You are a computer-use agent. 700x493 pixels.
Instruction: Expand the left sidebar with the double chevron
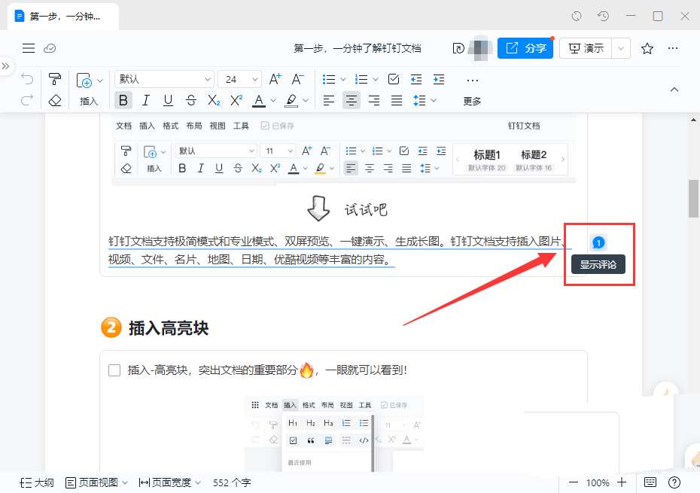coord(5,66)
